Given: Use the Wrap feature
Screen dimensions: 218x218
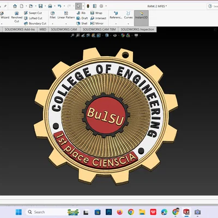Looking at the screenshot, I should 96,13.
